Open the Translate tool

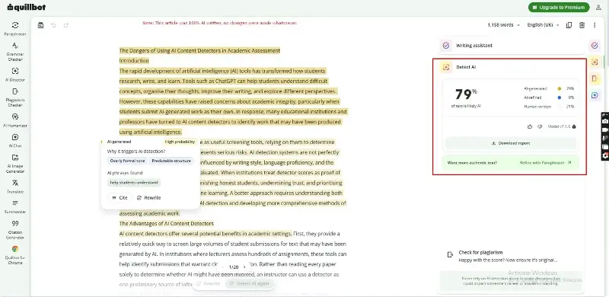tap(15, 187)
